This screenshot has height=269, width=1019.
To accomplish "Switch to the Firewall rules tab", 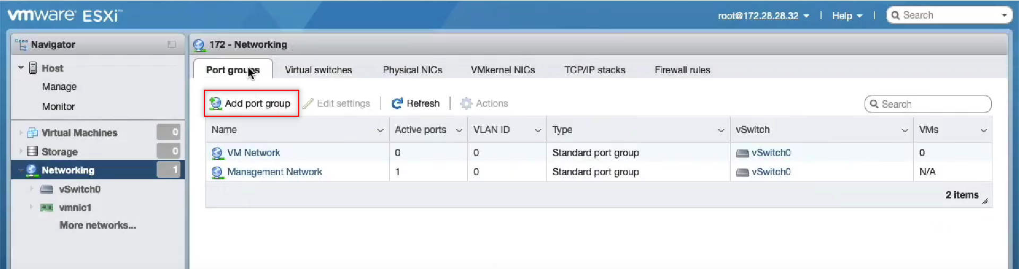I will click(x=682, y=70).
